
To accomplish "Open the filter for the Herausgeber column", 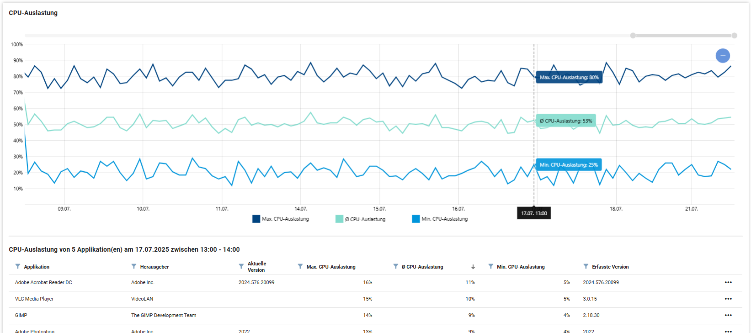I will [x=134, y=266].
